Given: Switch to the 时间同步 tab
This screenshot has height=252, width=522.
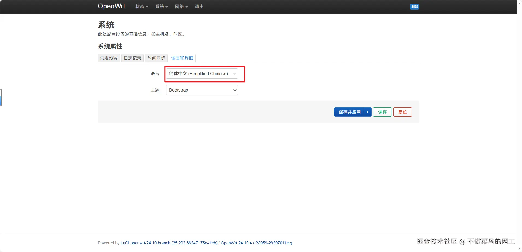Looking at the screenshot, I should click(x=156, y=58).
